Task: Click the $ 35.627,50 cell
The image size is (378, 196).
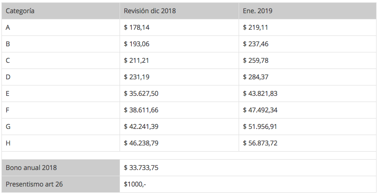Action: 141,94
